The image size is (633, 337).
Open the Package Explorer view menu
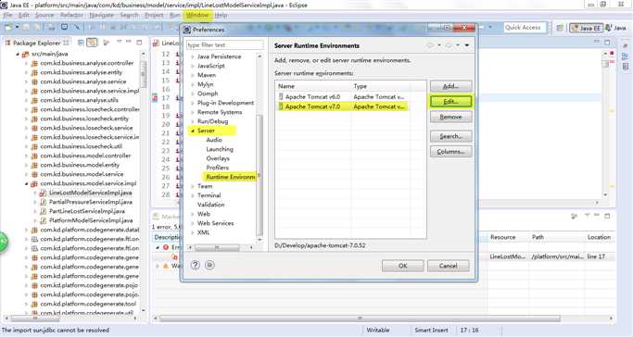coord(119,42)
